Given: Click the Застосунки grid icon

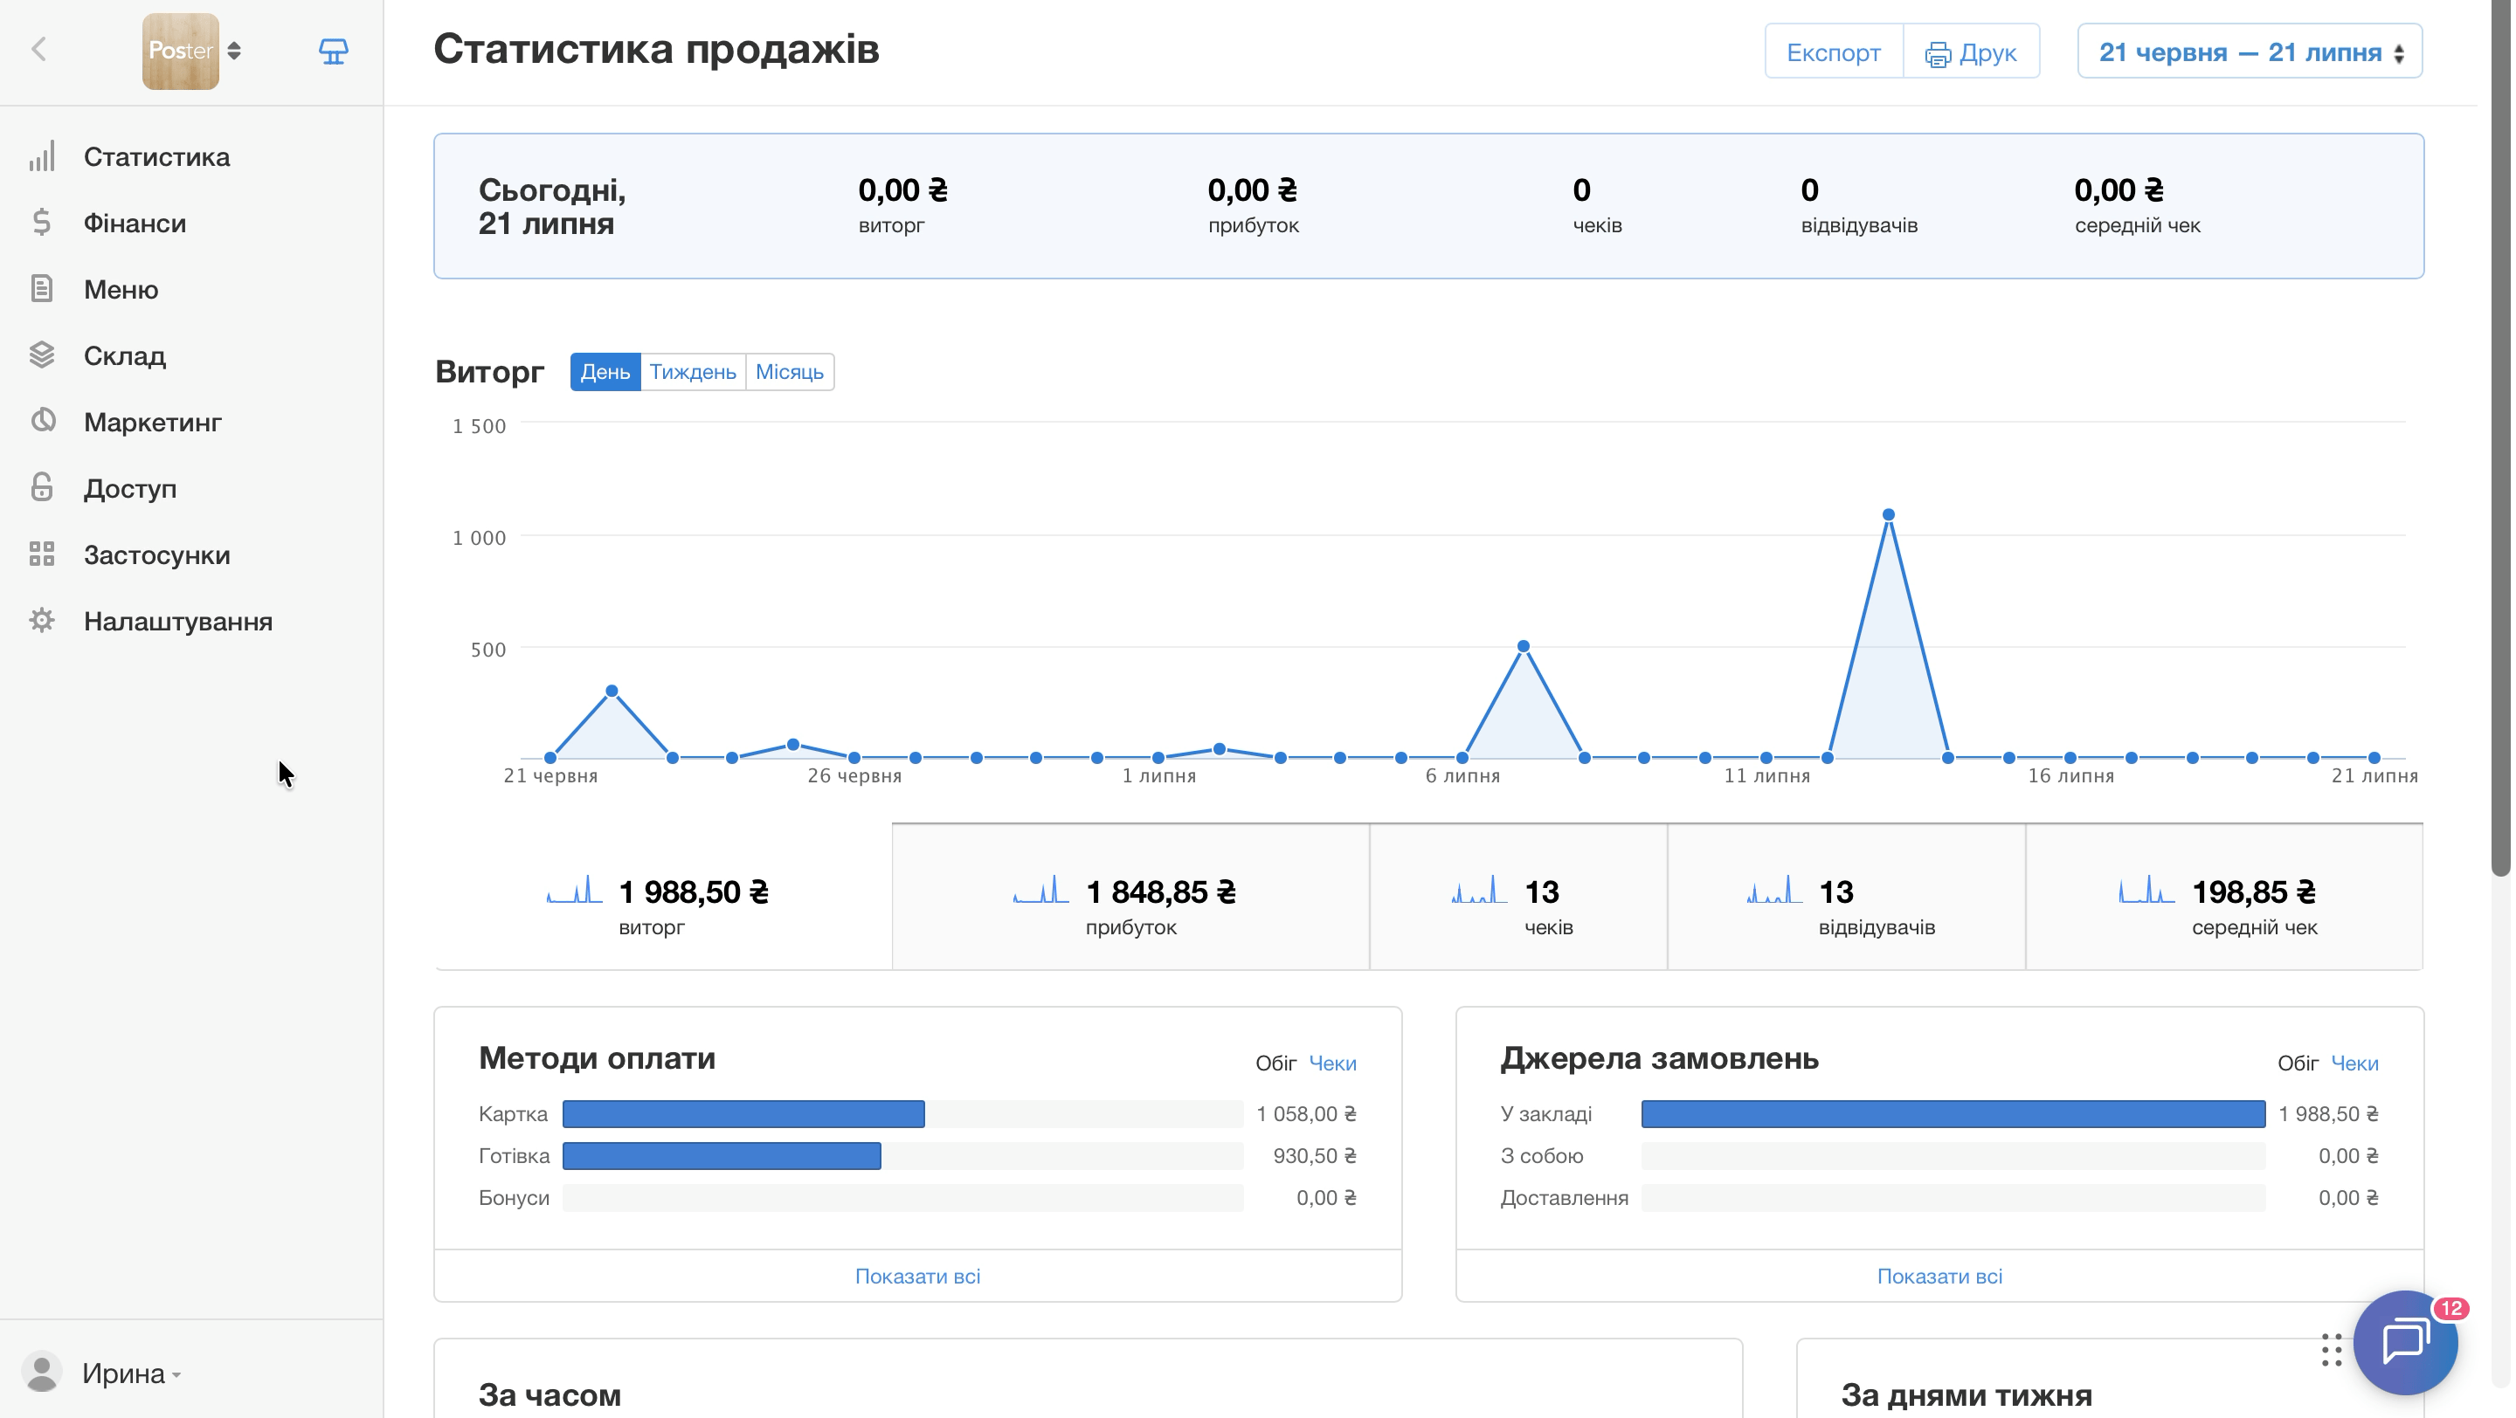Looking at the screenshot, I should point(42,554).
